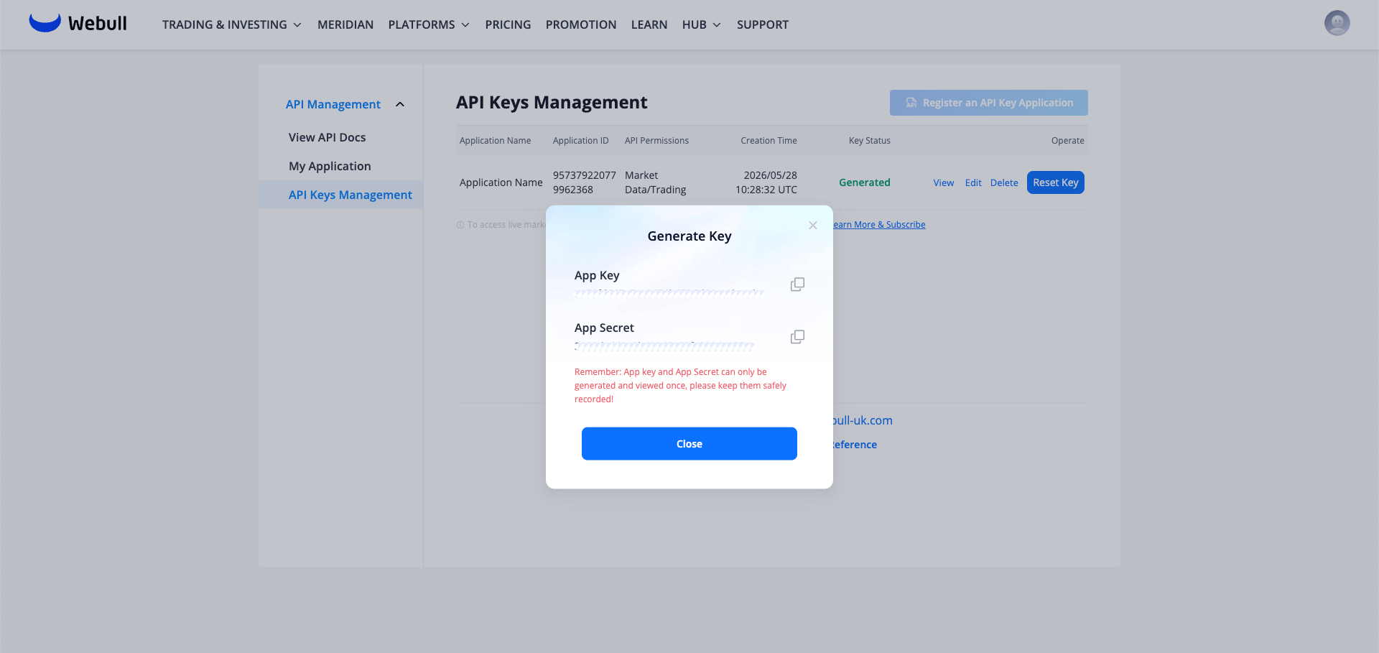
Task: Click the Application ID column header
Action: [580, 141]
